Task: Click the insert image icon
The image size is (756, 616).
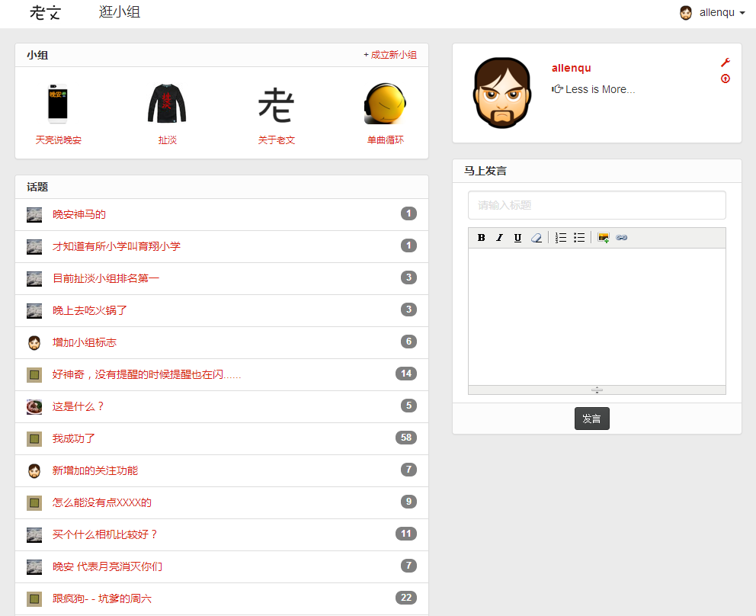Action: click(x=604, y=238)
